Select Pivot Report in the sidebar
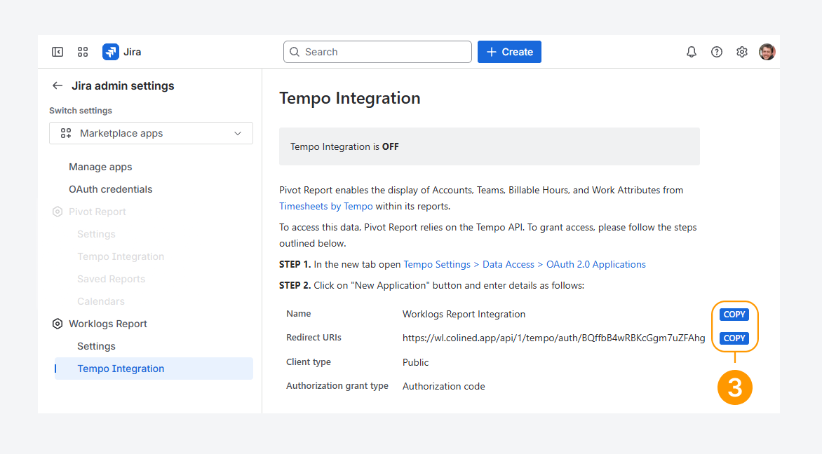822x454 pixels. [x=97, y=212]
